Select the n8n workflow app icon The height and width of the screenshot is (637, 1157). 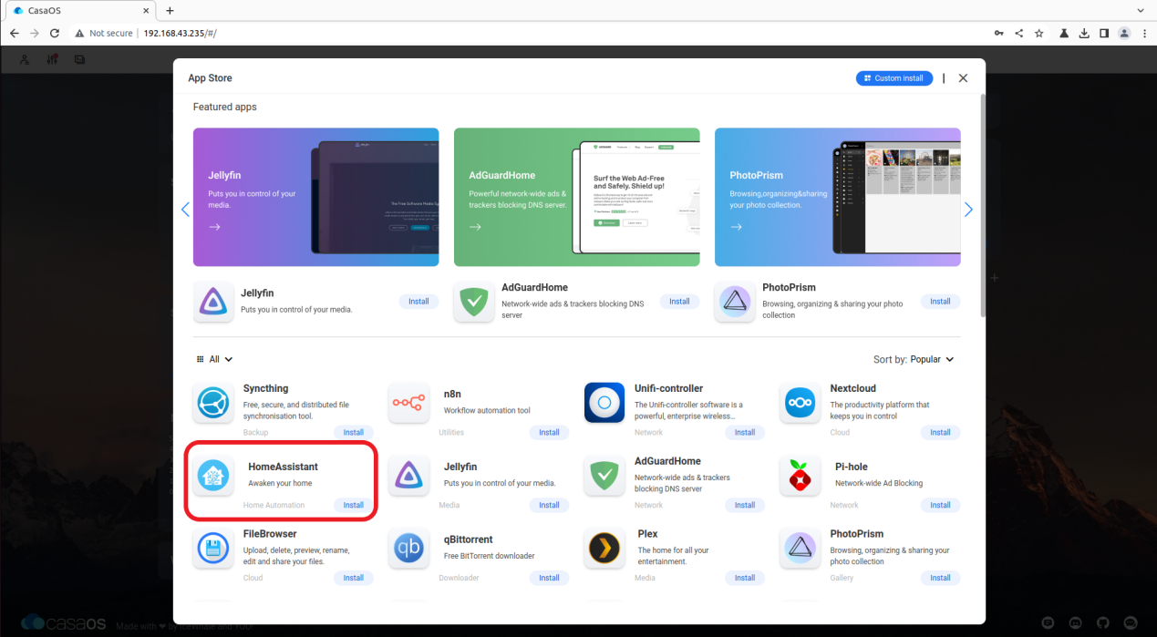(409, 403)
